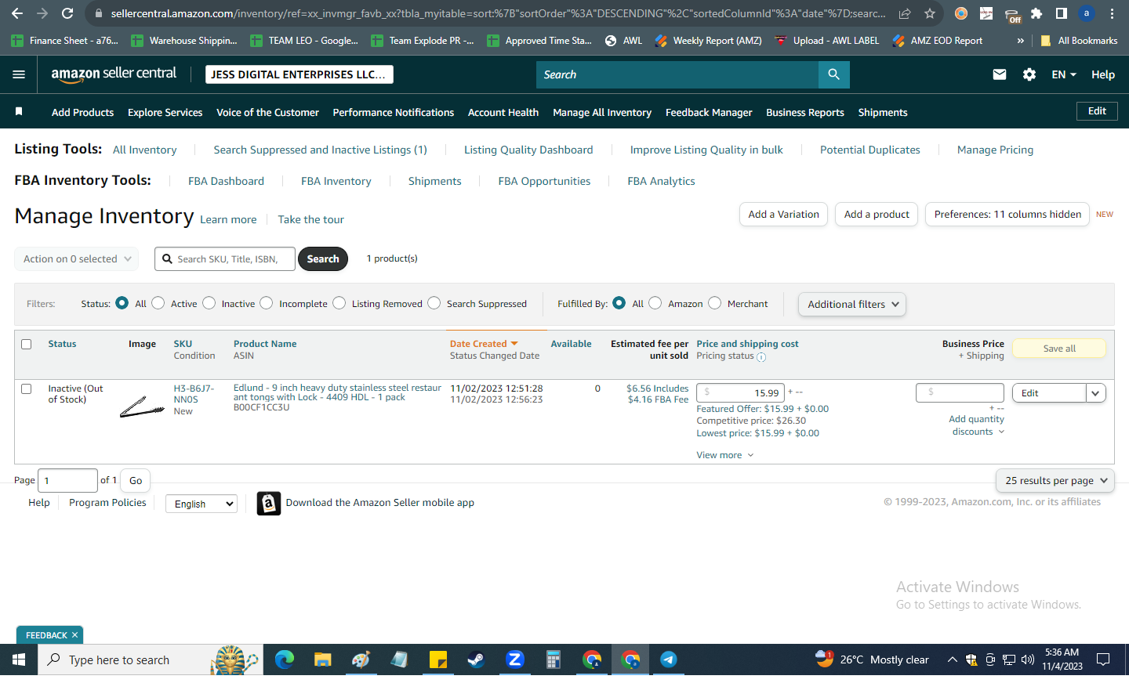The width and height of the screenshot is (1129, 683).
Task: Open the Telegram icon in taskbar
Action: tap(668, 660)
